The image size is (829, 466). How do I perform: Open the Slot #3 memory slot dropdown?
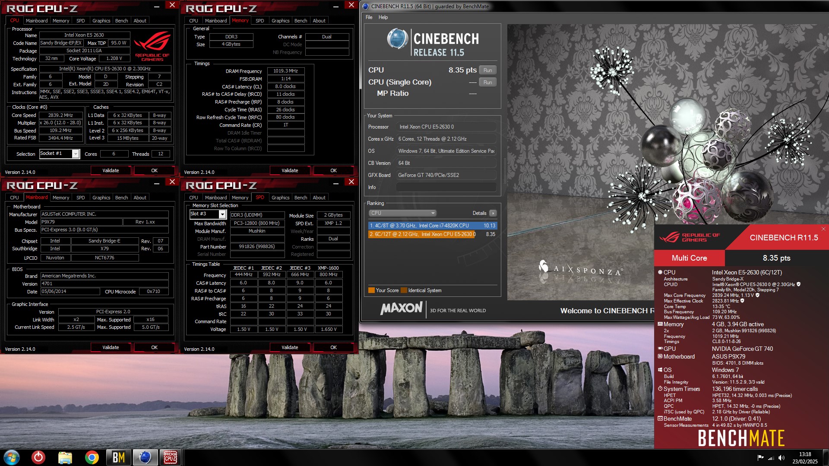tap(222, 214)
